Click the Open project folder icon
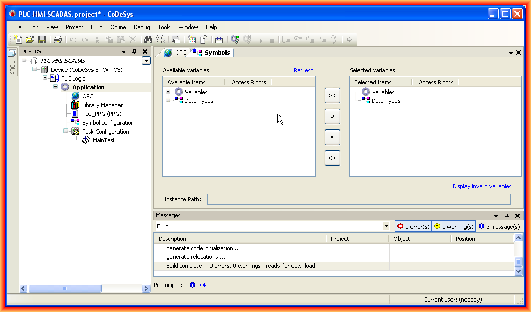 pos(30,40)
